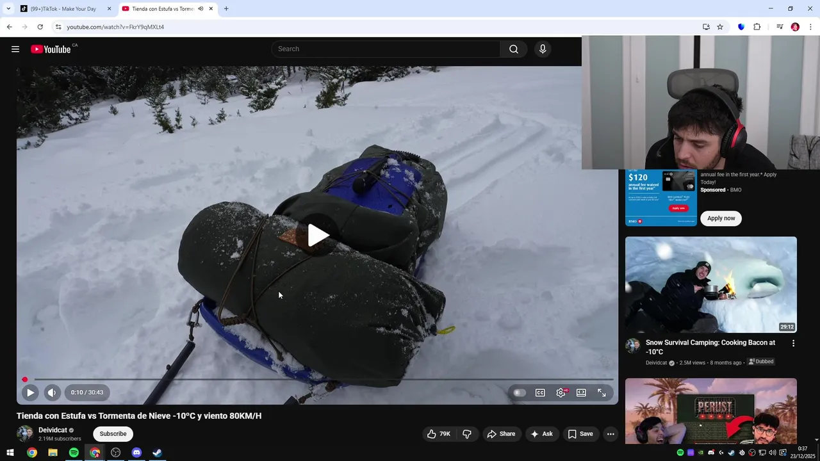
Task: Open the PERUST video thumbnail
Action: pyautogui.click(x=711, y=410)
